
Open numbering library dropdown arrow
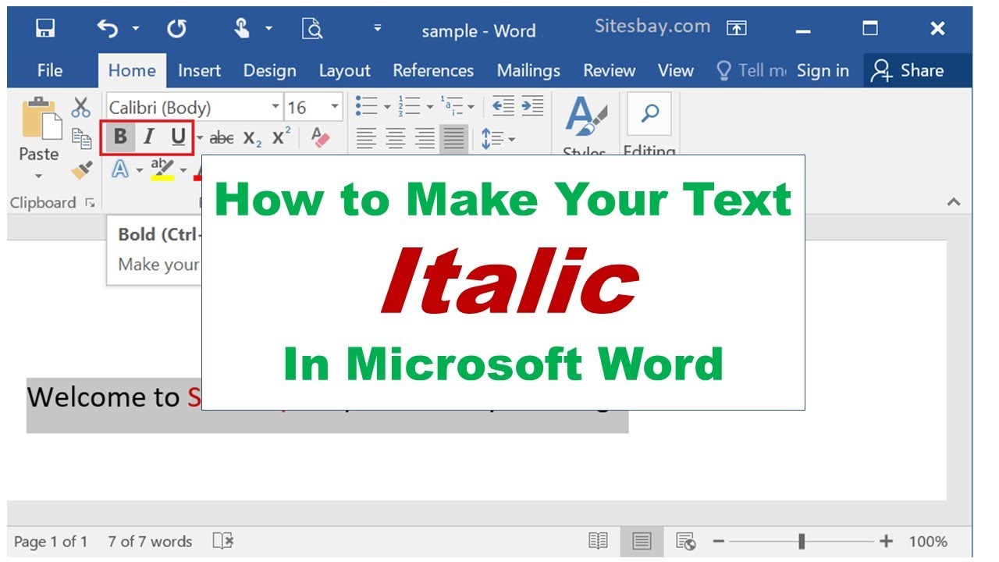[x=430, y=107]
